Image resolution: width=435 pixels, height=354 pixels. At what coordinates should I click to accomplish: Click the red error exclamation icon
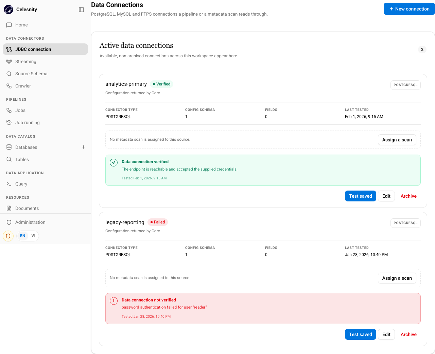pyautogui.click(x=114, y=301)
